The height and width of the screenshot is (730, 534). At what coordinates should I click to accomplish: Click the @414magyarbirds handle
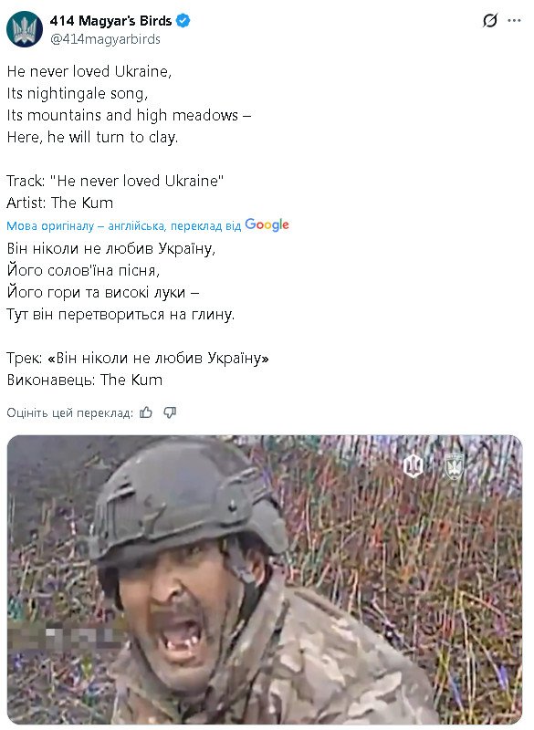pyautogui.click(x=105, y=39)
